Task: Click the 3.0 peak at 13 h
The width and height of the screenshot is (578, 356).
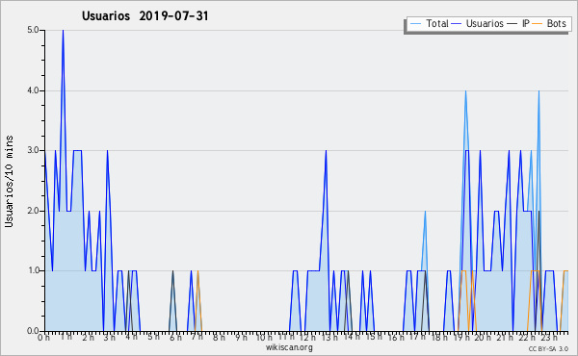Action: coord(326,151)
